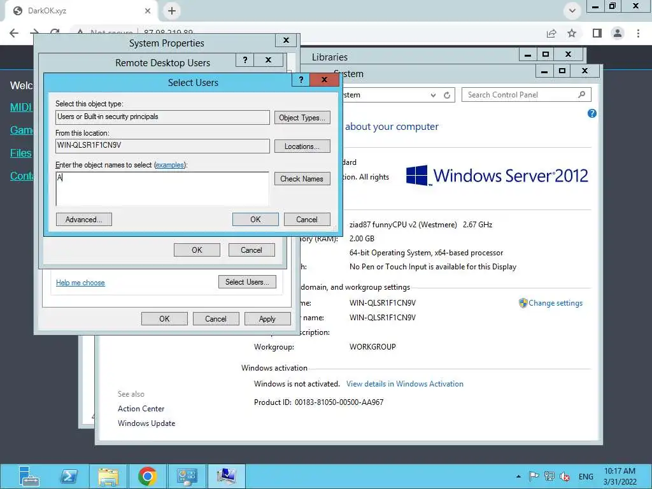Open muted volume tray icon
This screenshot has width=652, height=489.
[565, 476]
